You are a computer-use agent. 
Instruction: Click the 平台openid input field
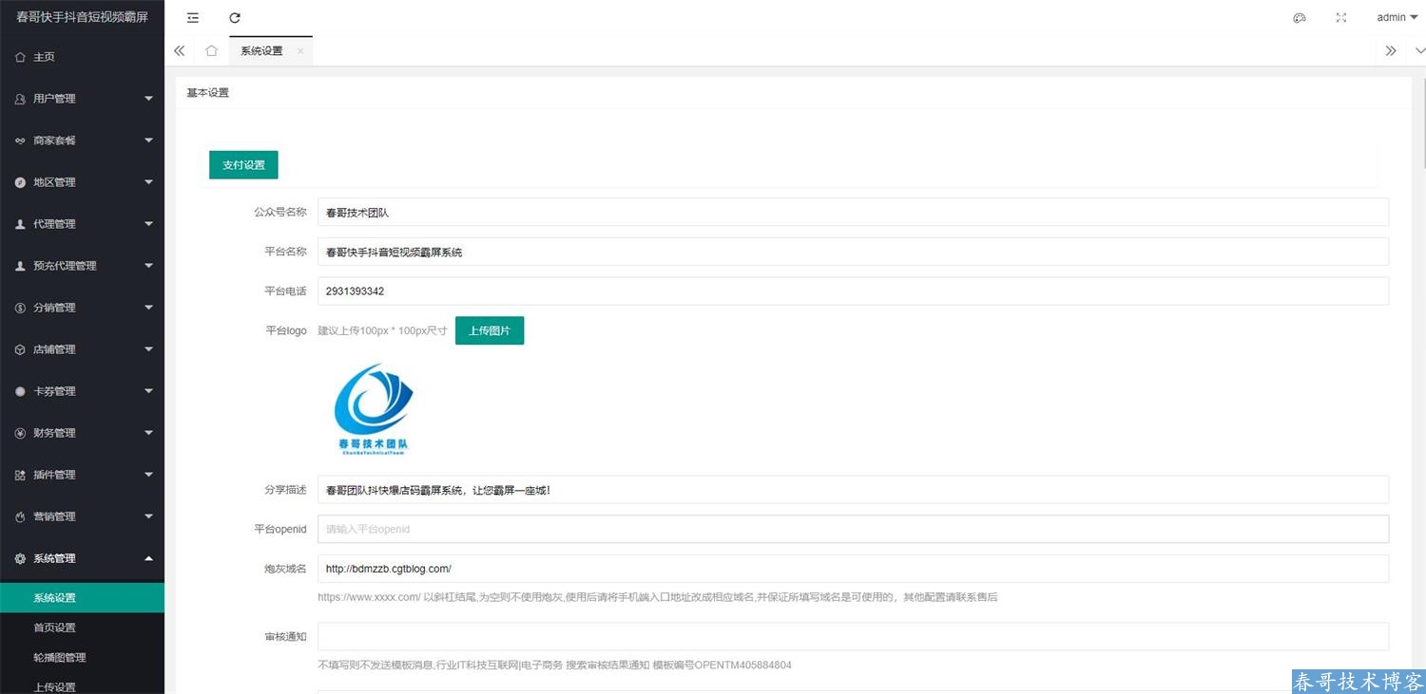[852, 529]
